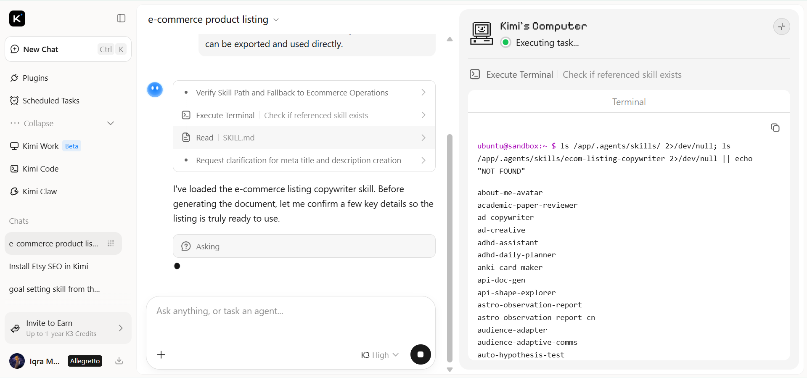This screenshot has width=807, height=378.
Task: Expand the Read SKILL.md step
Action: (x=304, y=137)
